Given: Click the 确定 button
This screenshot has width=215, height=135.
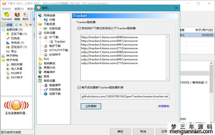Looking at the screenshot, I should 120,131.
